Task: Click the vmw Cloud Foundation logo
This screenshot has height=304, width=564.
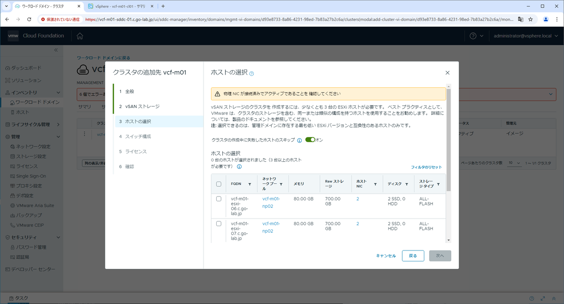Action: pos(36,36)
